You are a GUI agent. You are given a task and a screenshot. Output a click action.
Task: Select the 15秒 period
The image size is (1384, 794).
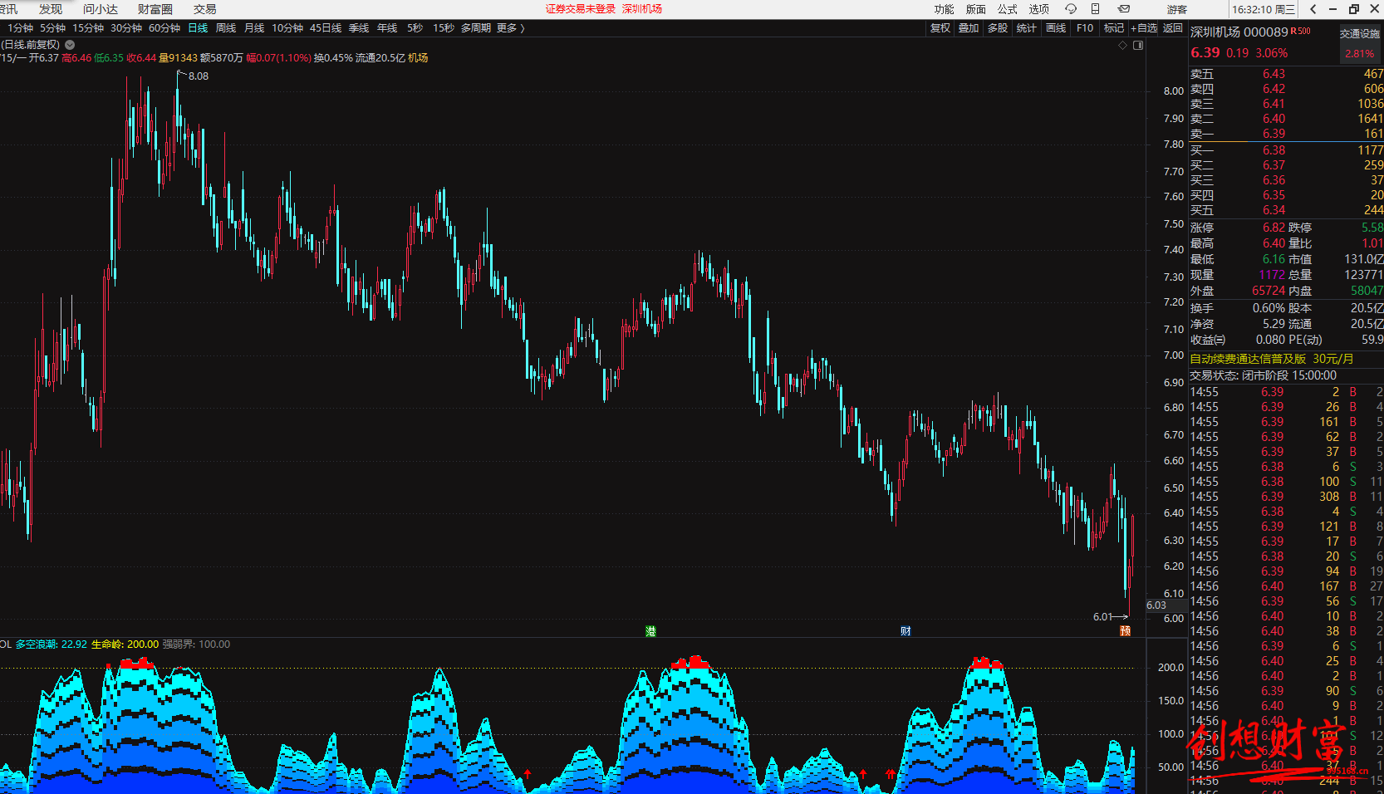(x=444, y=28)
